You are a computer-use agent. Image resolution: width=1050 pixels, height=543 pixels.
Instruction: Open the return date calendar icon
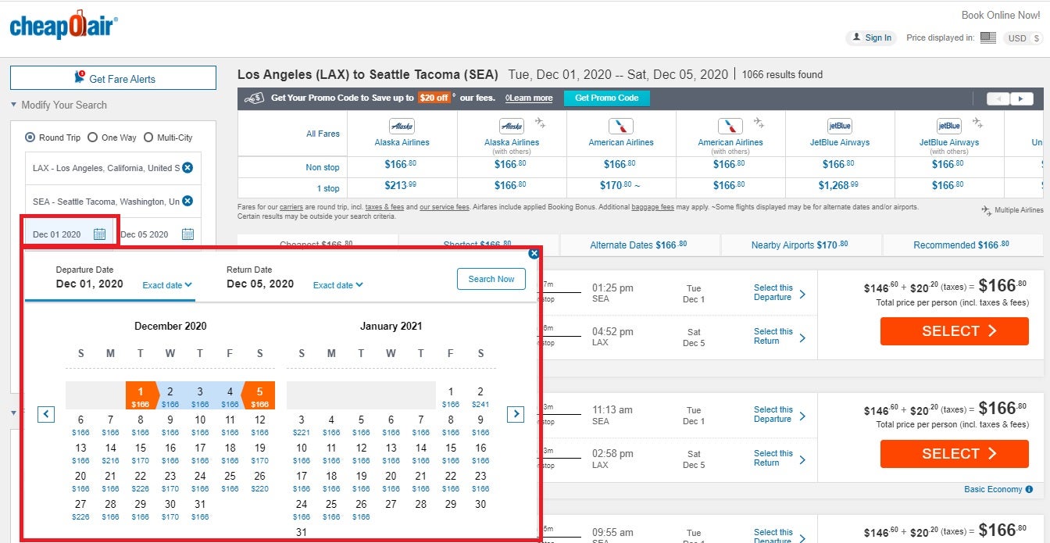tap(187, 234)
